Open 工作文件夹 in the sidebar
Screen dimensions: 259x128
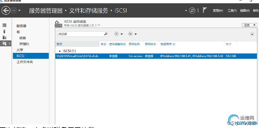coord(25,62)
